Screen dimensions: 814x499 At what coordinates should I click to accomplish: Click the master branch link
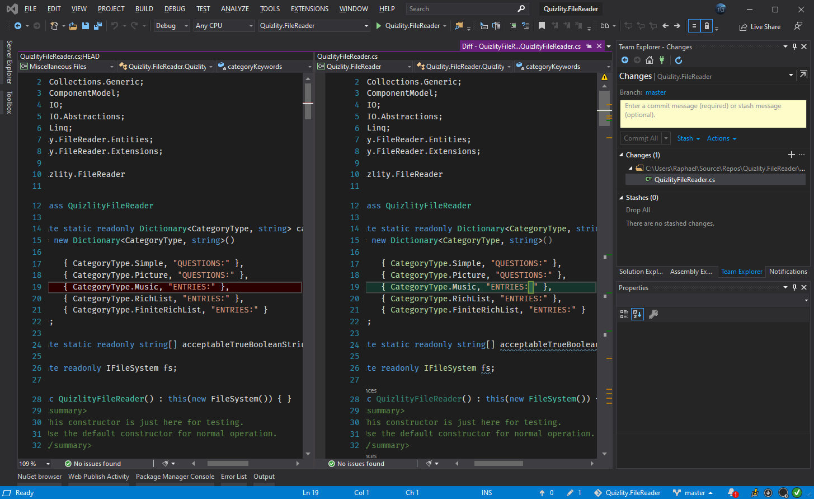click(656, 92)
